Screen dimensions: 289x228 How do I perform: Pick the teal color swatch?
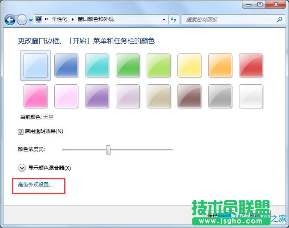coord(97,65)
